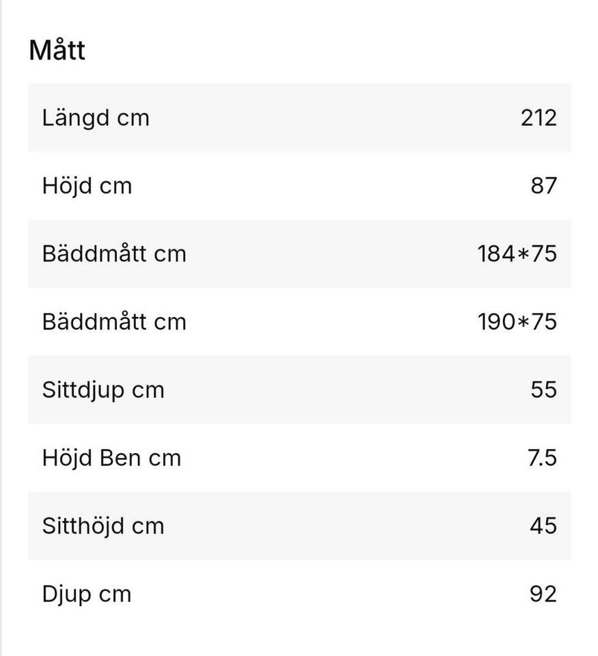Click the leg height value 7.5
The width and height of the screenshot is (598, 656).
[x=542, y=458]
